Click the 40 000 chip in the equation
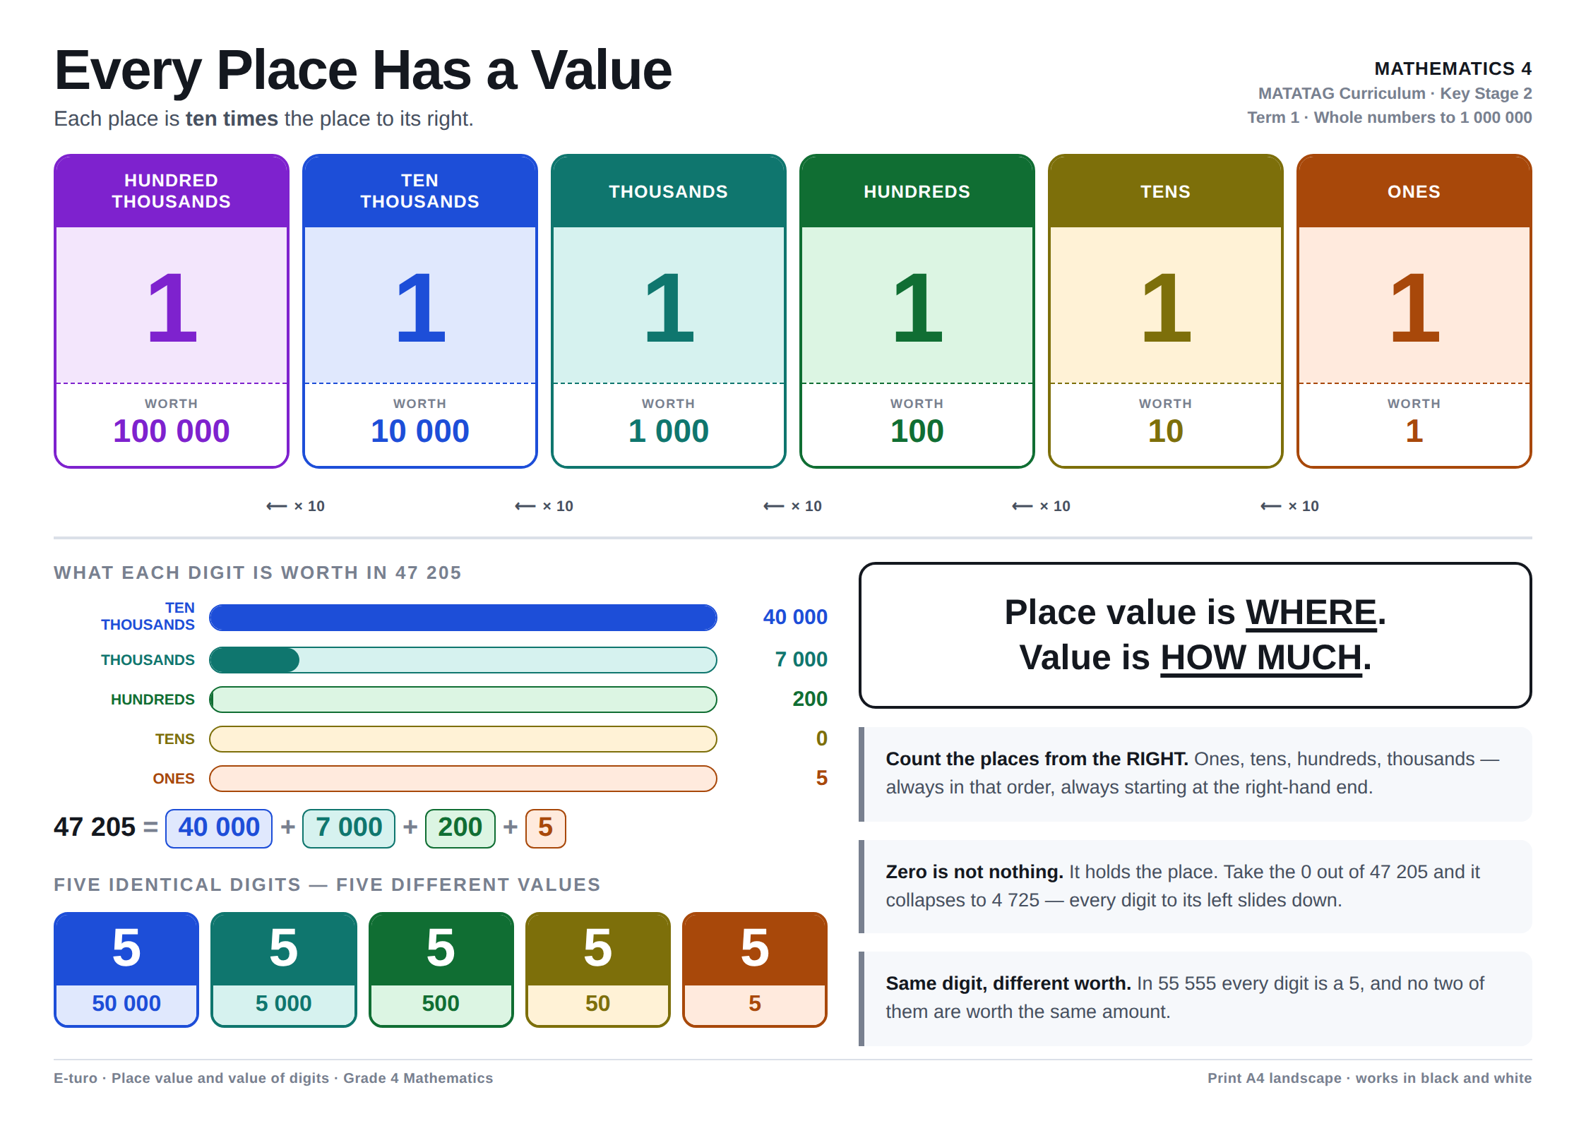 pos(219,828)
